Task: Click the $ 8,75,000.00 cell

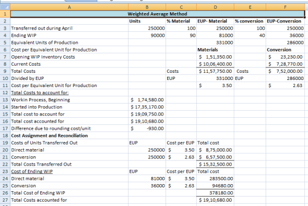Action: (x=216, y=150)
